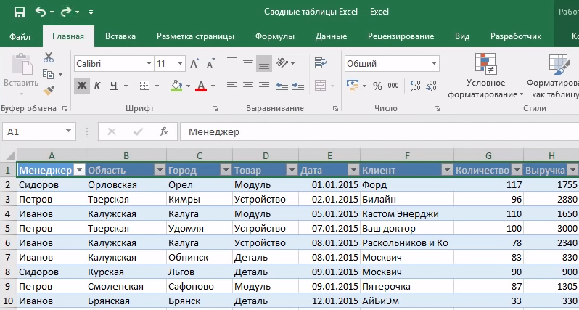This screenshot has width=579, height=310.
Task: Click the Format Painter brush icon
Action: (49, 91)
